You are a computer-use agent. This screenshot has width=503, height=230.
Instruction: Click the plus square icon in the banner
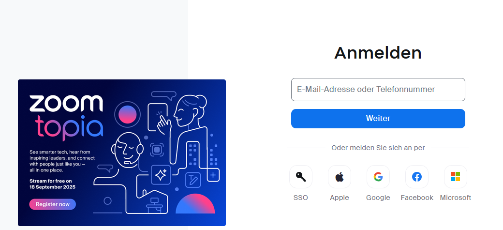point(213,175)
